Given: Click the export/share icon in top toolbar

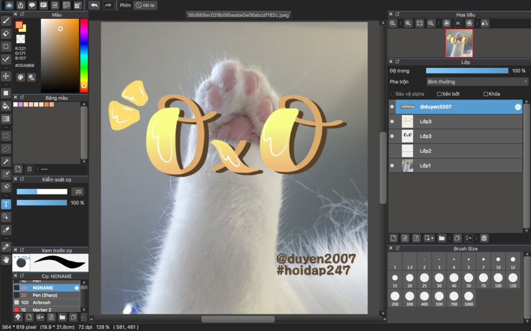Looking at the screenshot, I should 21,5.
